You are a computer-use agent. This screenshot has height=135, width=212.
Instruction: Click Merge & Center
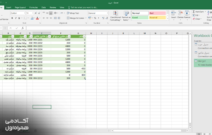pyautogui.click(x=76, y=18)
